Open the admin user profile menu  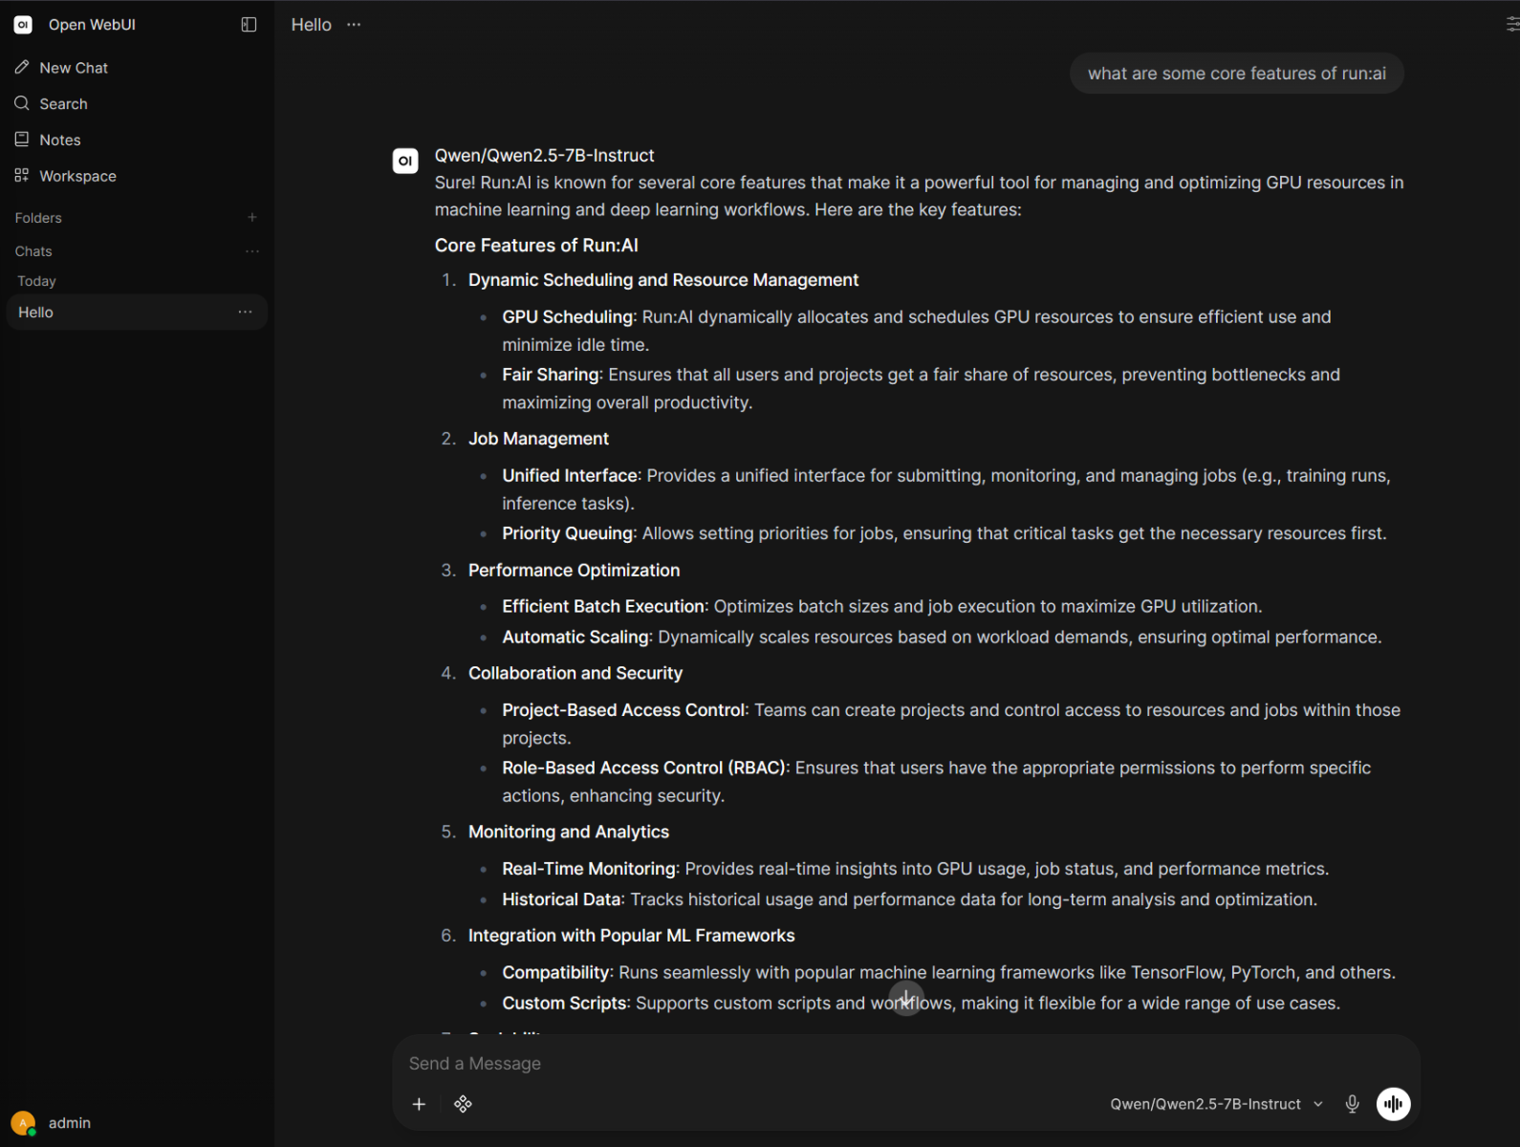[137, 1123]
